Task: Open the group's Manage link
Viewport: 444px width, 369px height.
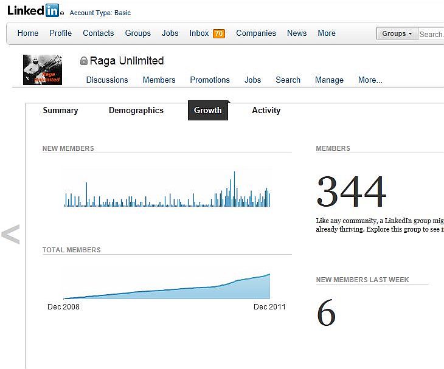Action: (x=329, y=80)
